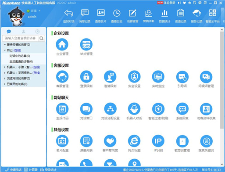Open IP识别 icon
The width and height of the screenshot is (225, 172).
click(x=158, y=141)
